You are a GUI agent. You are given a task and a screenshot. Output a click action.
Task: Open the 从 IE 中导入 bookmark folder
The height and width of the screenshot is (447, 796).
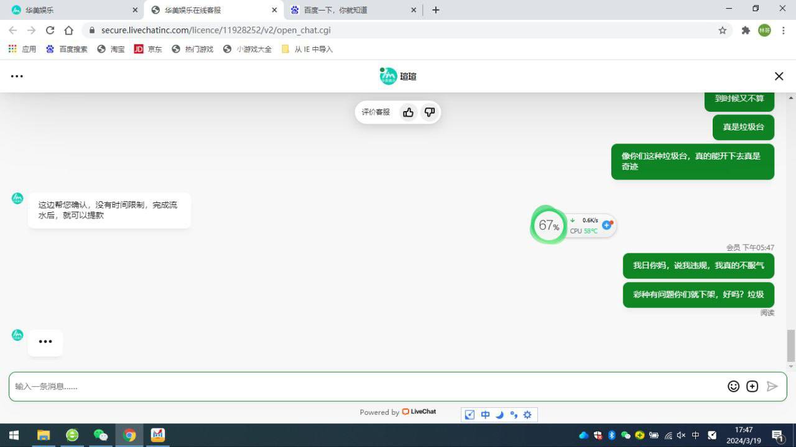pyautogui.click(x=307, y=49)
